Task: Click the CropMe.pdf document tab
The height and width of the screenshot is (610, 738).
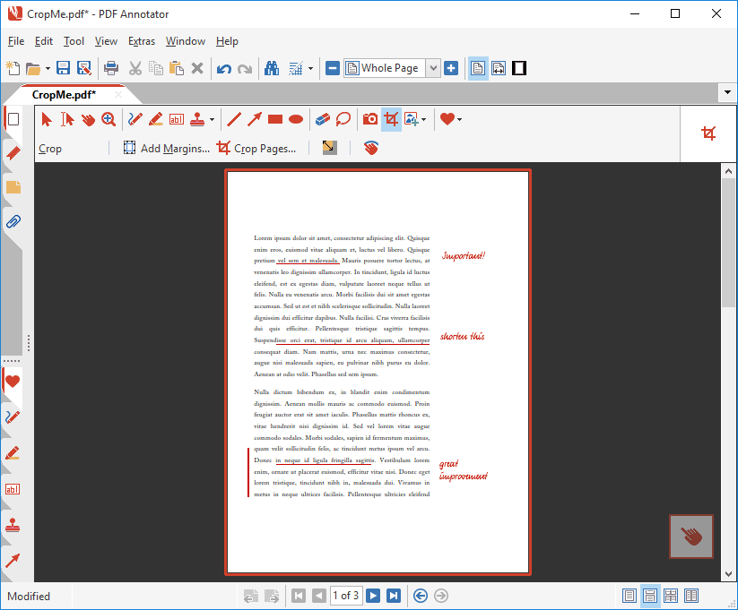Action: click(x=63, y=94)
